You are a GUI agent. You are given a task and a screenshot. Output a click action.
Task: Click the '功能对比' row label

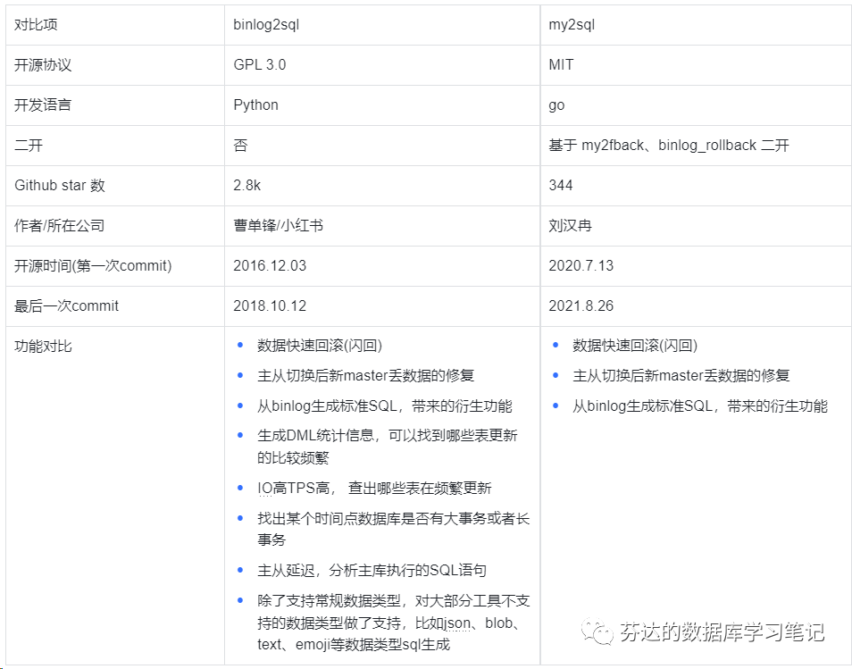pos(43,347)
